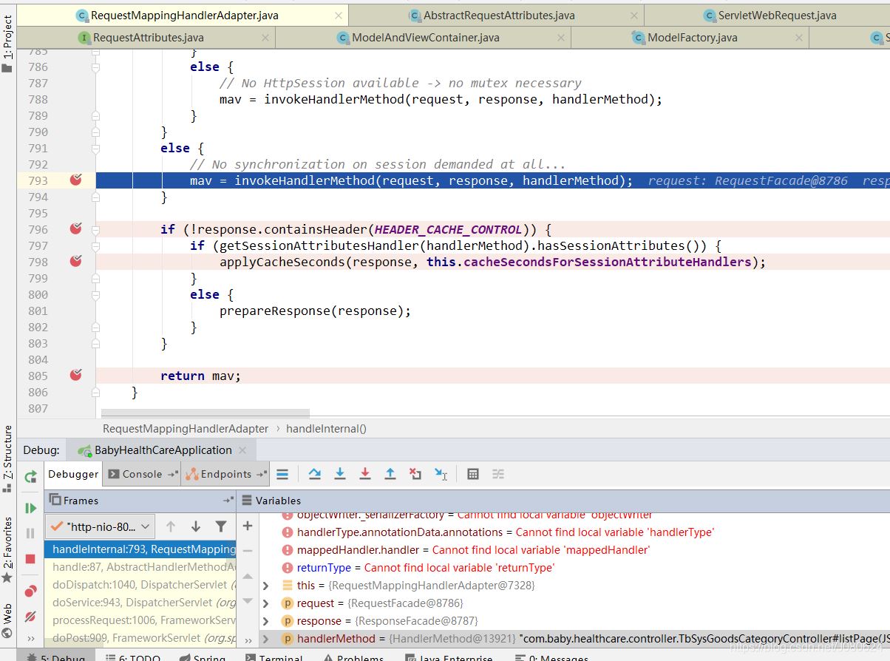This screenshot has height=661, width=890.
Task: Expand the 'request' variable node
Action: (x=266, y=603)
